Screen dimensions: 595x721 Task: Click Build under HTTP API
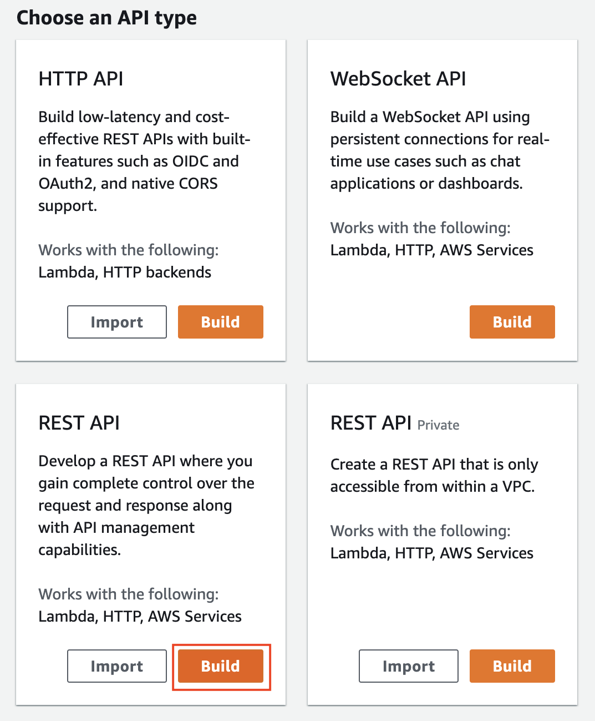221,322
